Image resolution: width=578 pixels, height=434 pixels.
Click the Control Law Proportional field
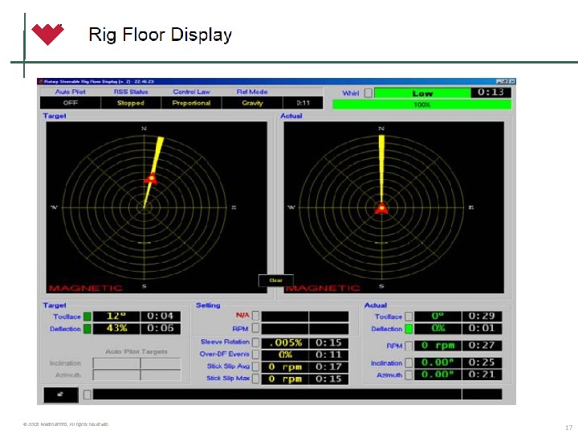(191, 103)
